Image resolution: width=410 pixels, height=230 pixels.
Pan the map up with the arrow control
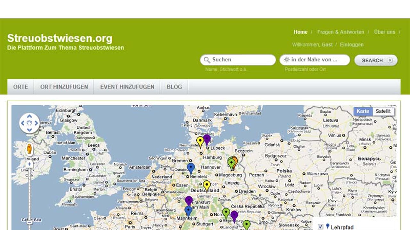point(29,117)
